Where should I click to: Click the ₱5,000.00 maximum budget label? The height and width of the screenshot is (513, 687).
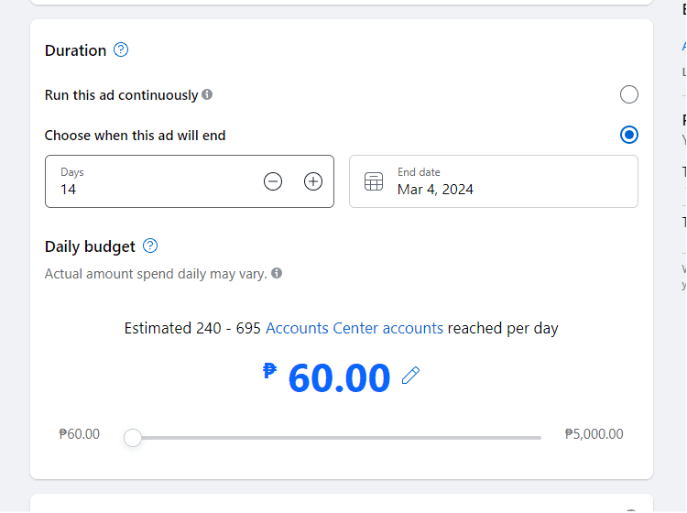594,434
